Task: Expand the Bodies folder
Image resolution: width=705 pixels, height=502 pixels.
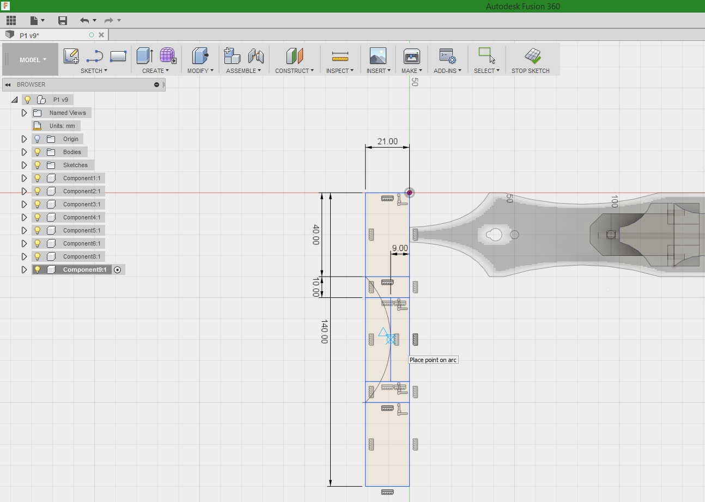Action: [23, 152]
